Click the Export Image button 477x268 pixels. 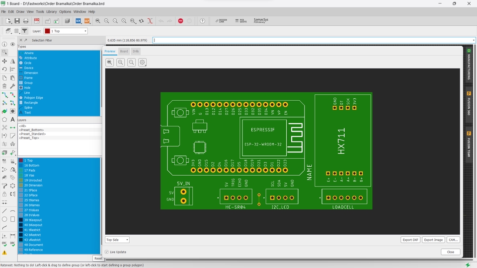click(x=433, y=240)
